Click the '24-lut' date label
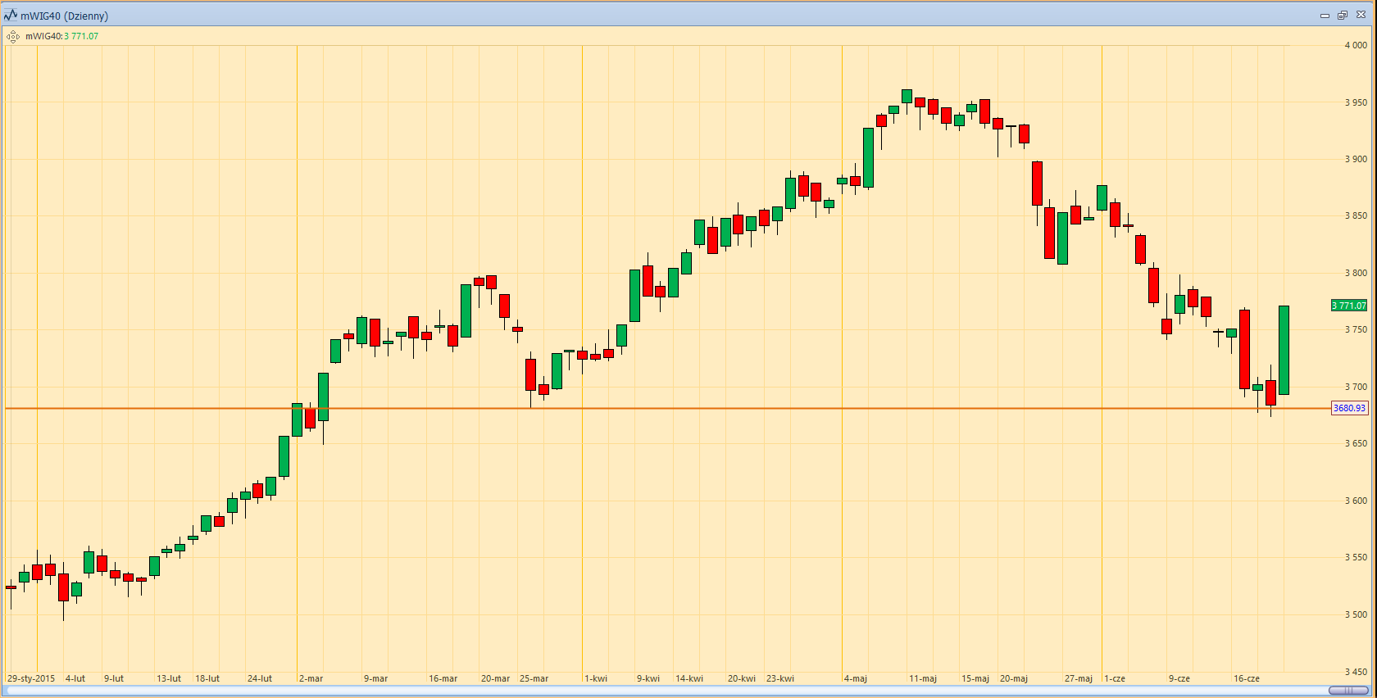This screenshot has width=1377, height=698. pos(260,678)
